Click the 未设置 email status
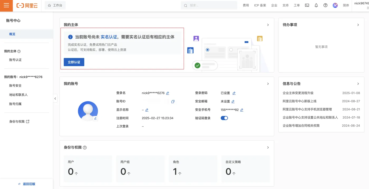369x189 pixels. [x=225, y=101]
